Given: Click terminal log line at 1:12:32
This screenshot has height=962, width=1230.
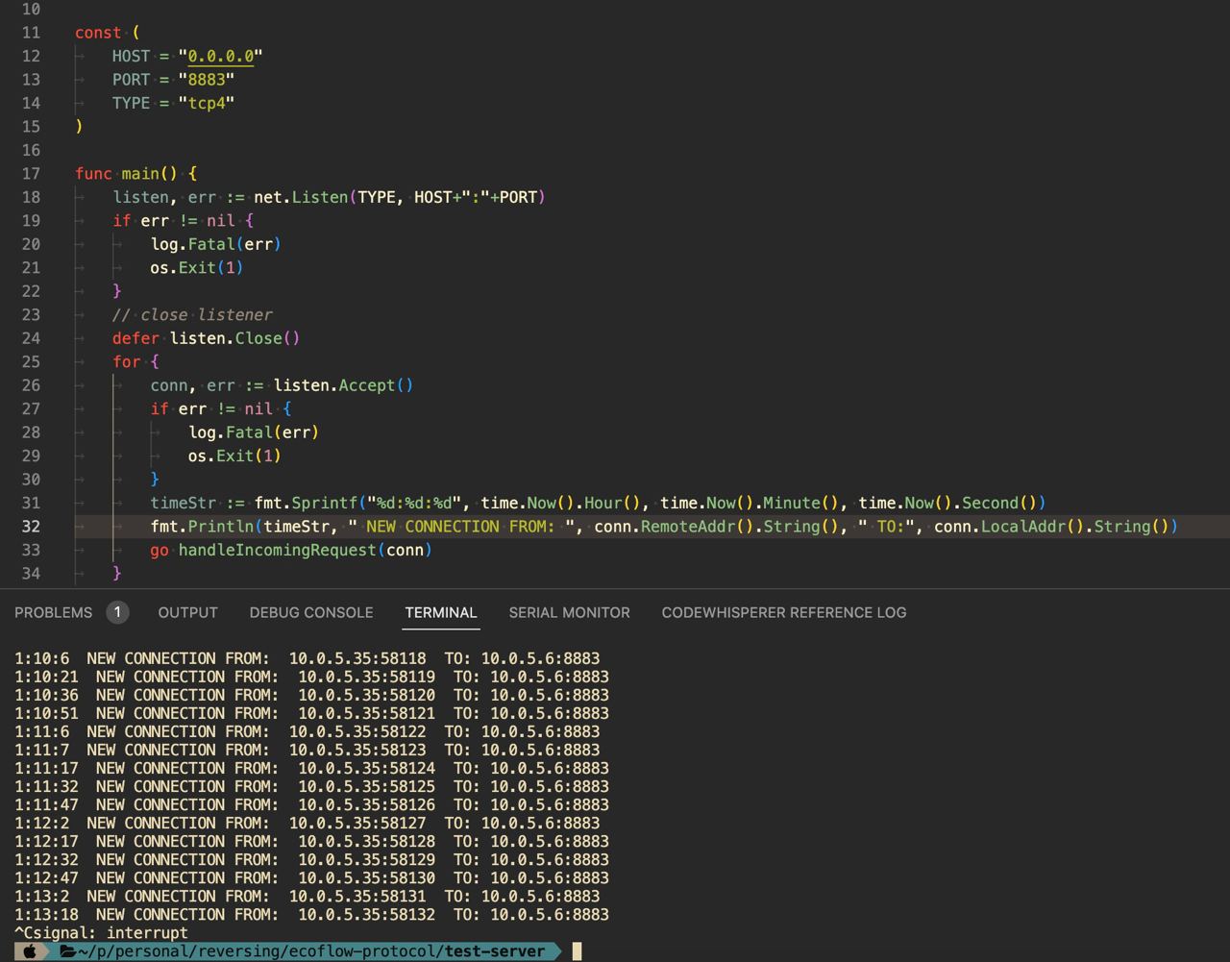Looking at the screenshot, I should [x=311, y=859].
